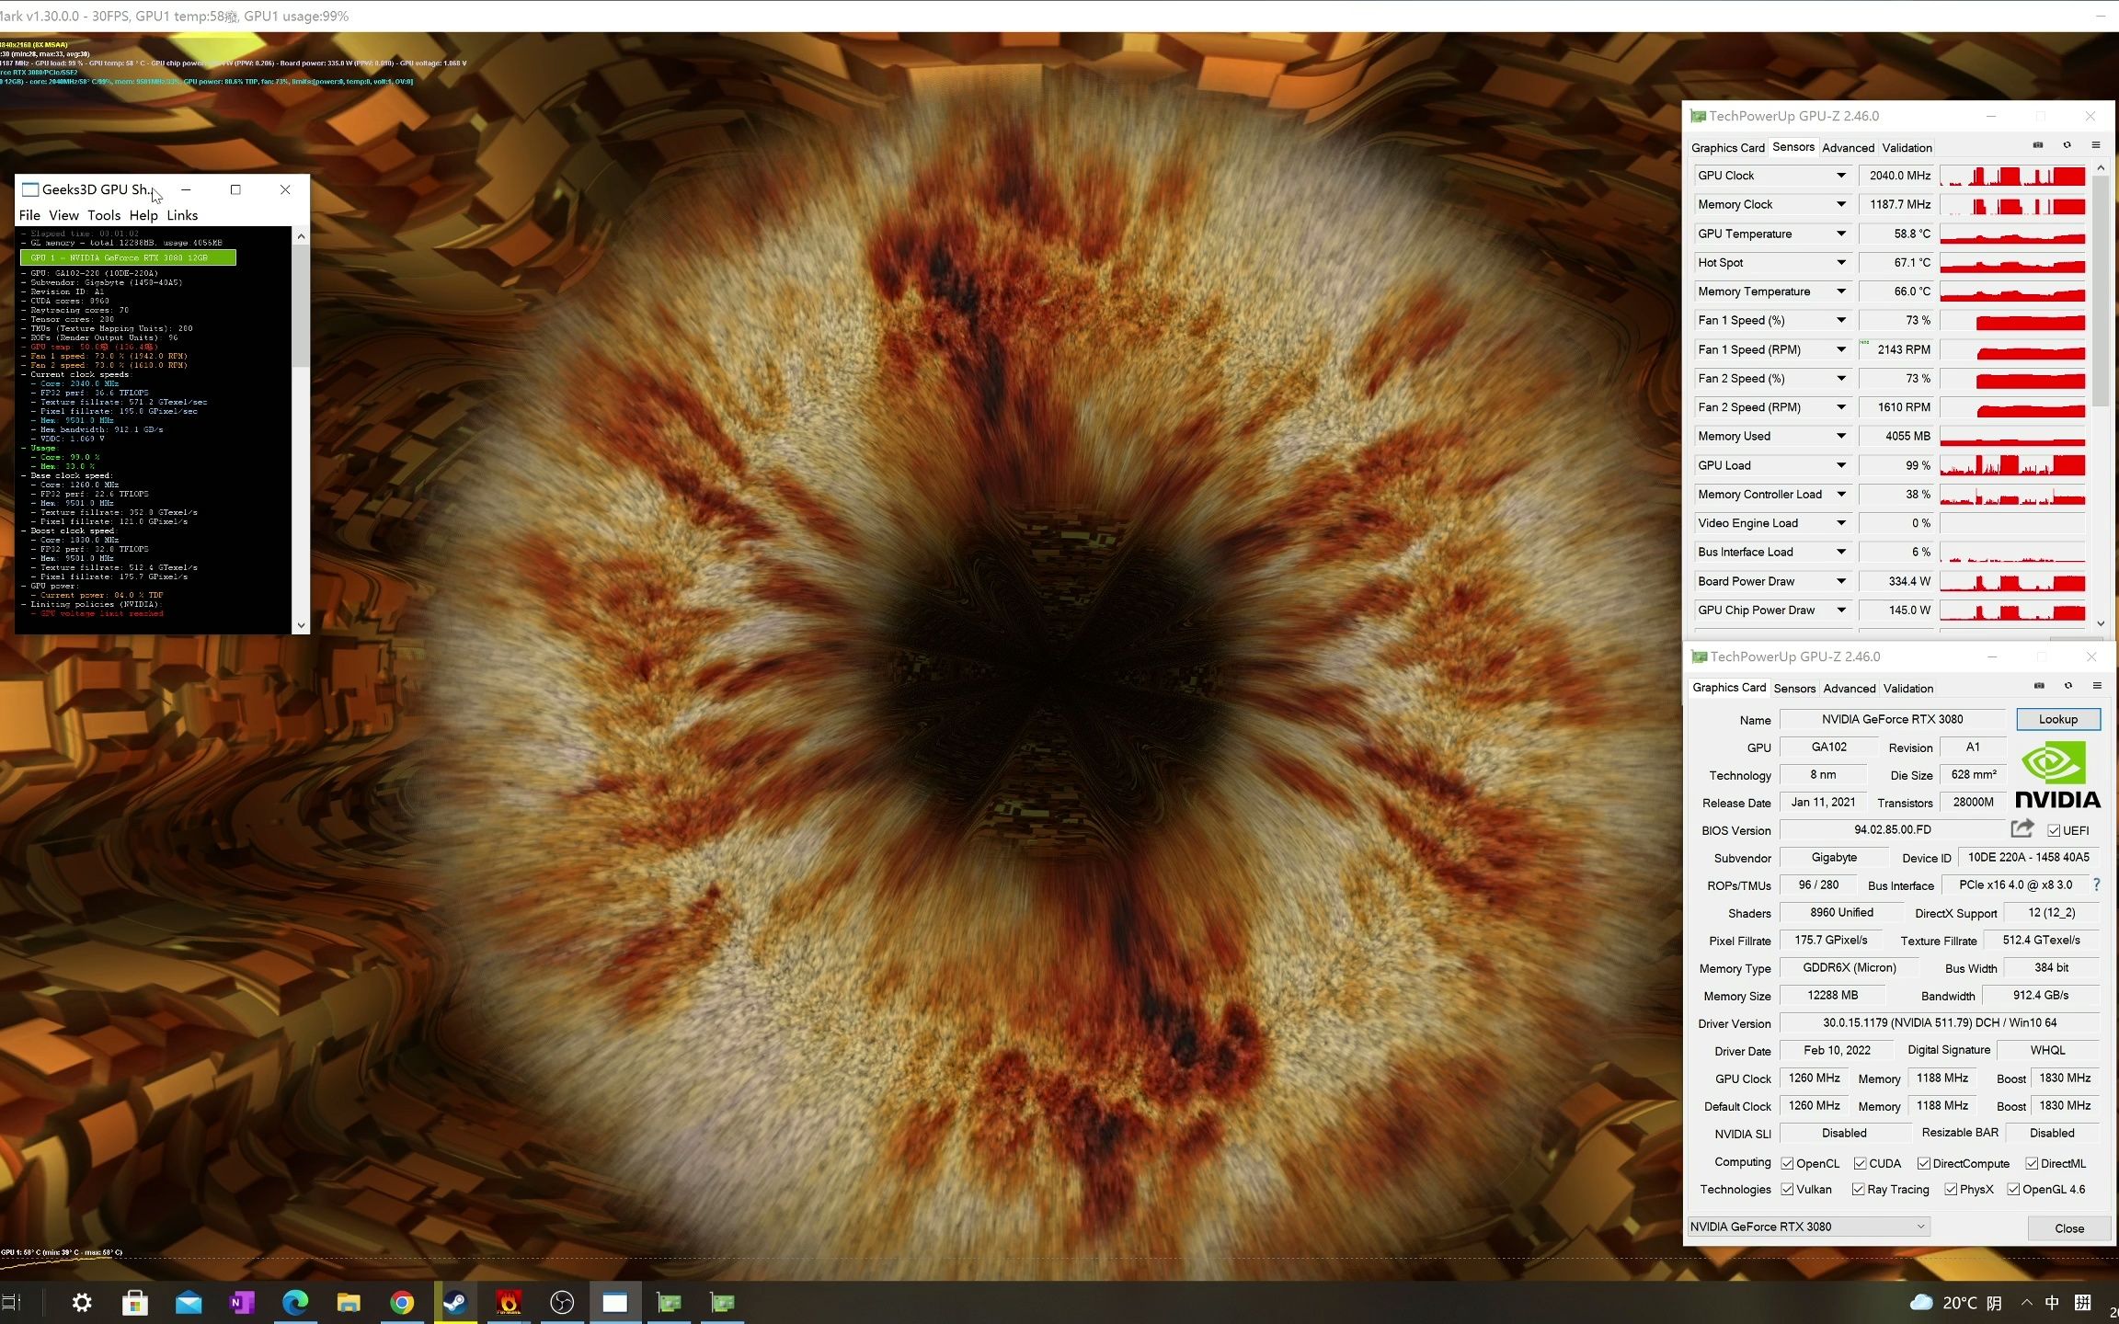Viewport: 2119px width, 1324px height.
Task: Open the hamburger menu in GPU-Z Sensors window
Action: point(2096,145)
